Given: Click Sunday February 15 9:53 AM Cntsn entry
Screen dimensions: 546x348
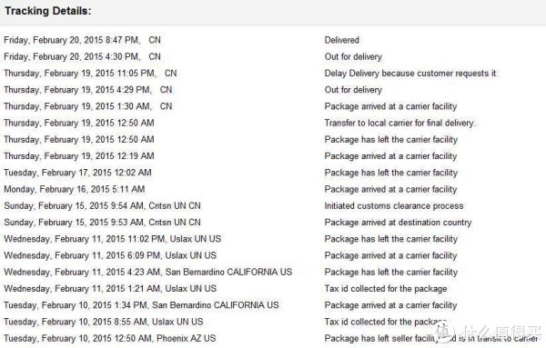Looking at the screenshot, I should [102, 223].
